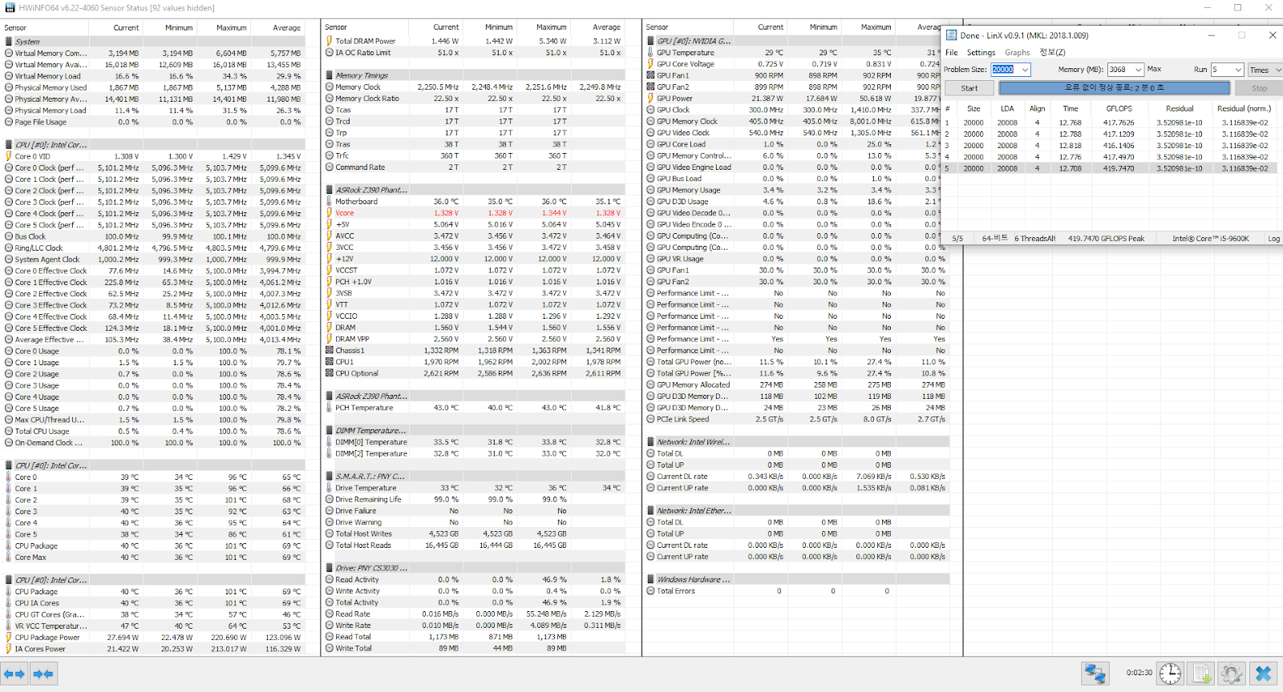Click the System group header icon

coord(9,42)
